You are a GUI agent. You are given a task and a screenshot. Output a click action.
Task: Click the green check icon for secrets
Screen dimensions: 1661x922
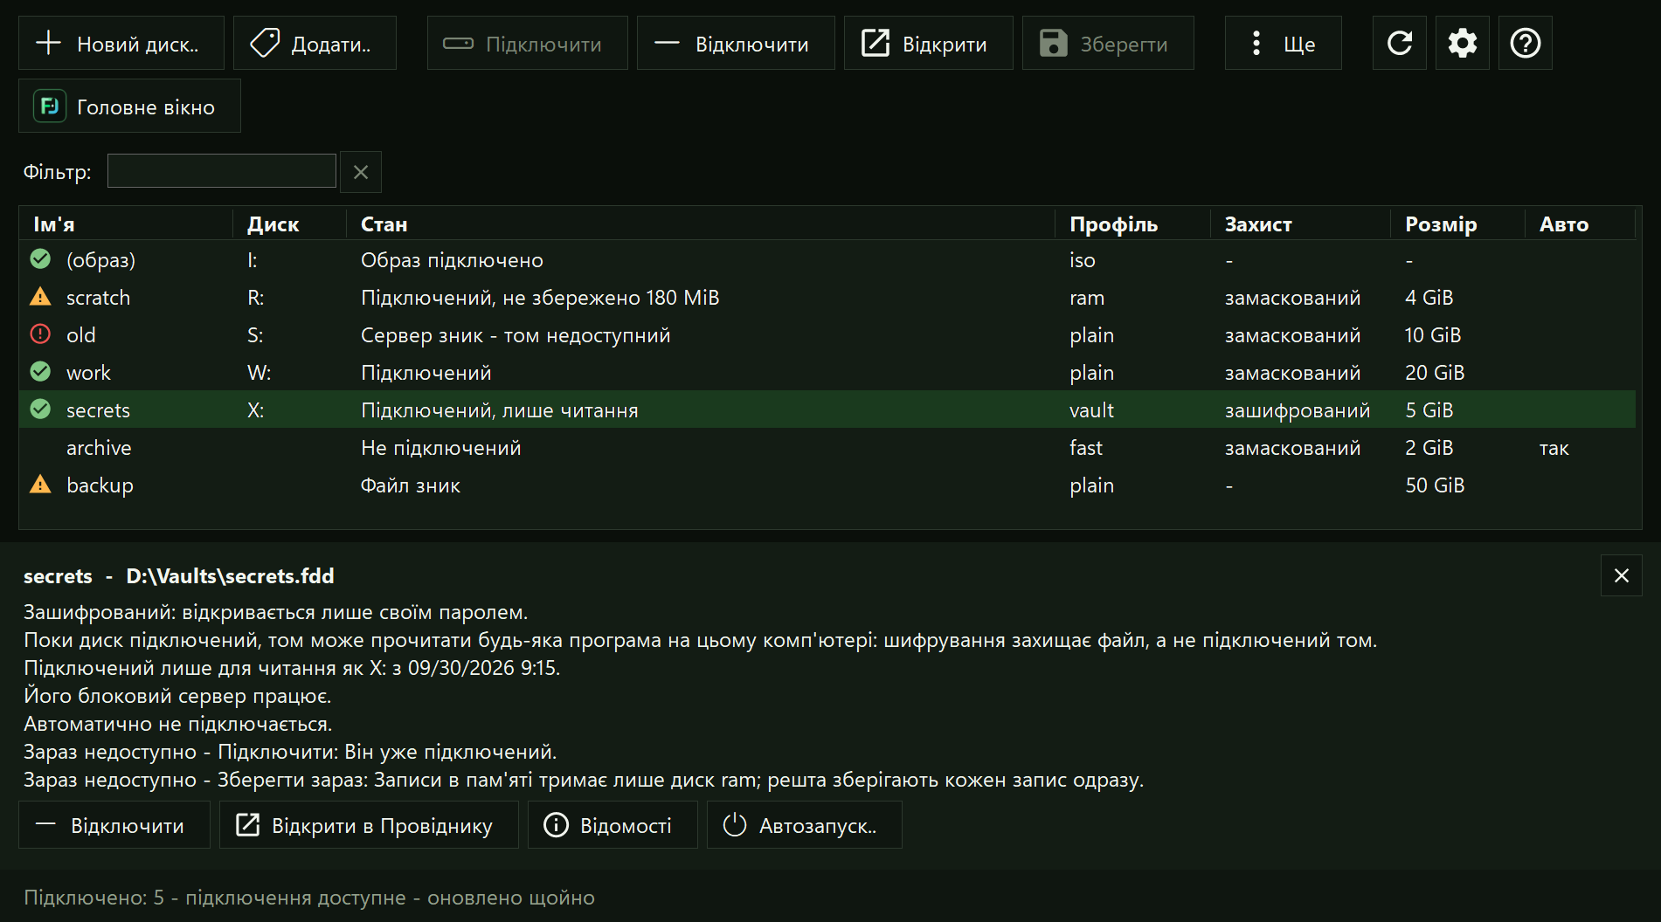[40, 409]
